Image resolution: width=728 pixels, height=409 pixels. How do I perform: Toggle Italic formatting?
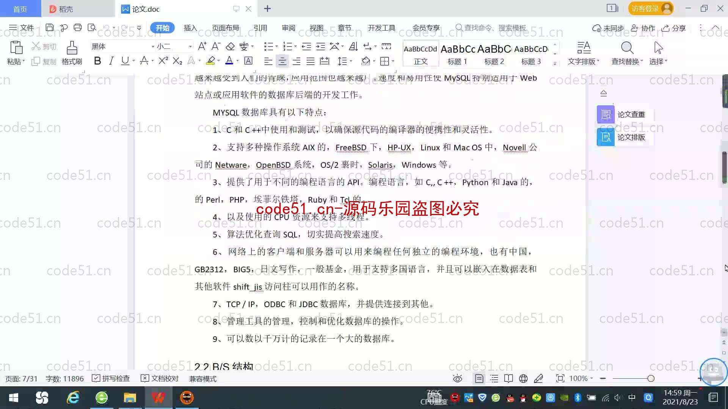pos(111,61)
